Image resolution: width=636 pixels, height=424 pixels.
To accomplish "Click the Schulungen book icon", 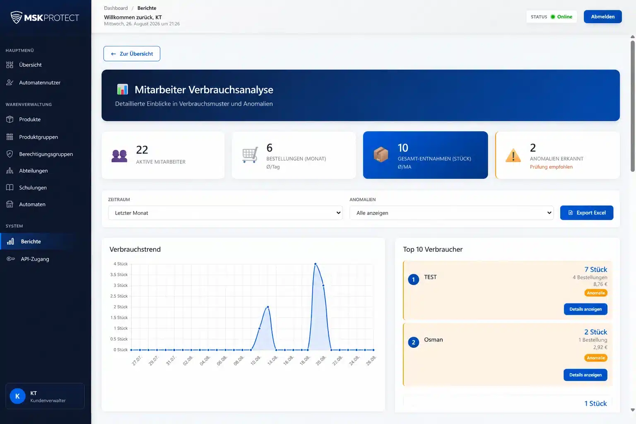I will click(x=10, y=188).
